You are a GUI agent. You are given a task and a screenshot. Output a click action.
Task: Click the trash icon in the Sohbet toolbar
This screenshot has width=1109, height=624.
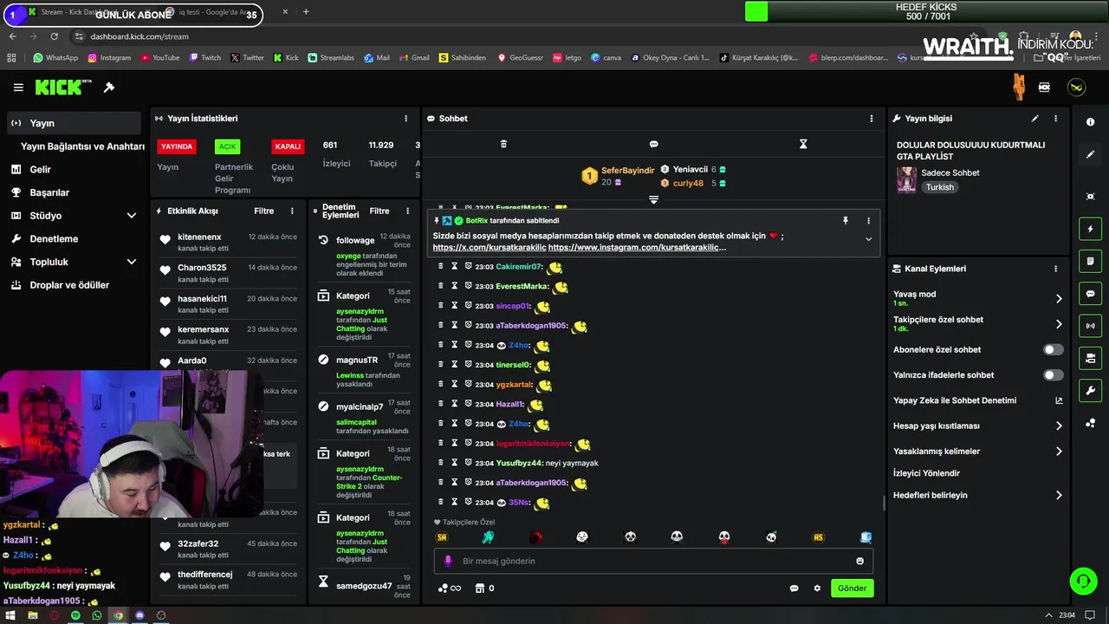pyautogui.click(x=503, y=144)
